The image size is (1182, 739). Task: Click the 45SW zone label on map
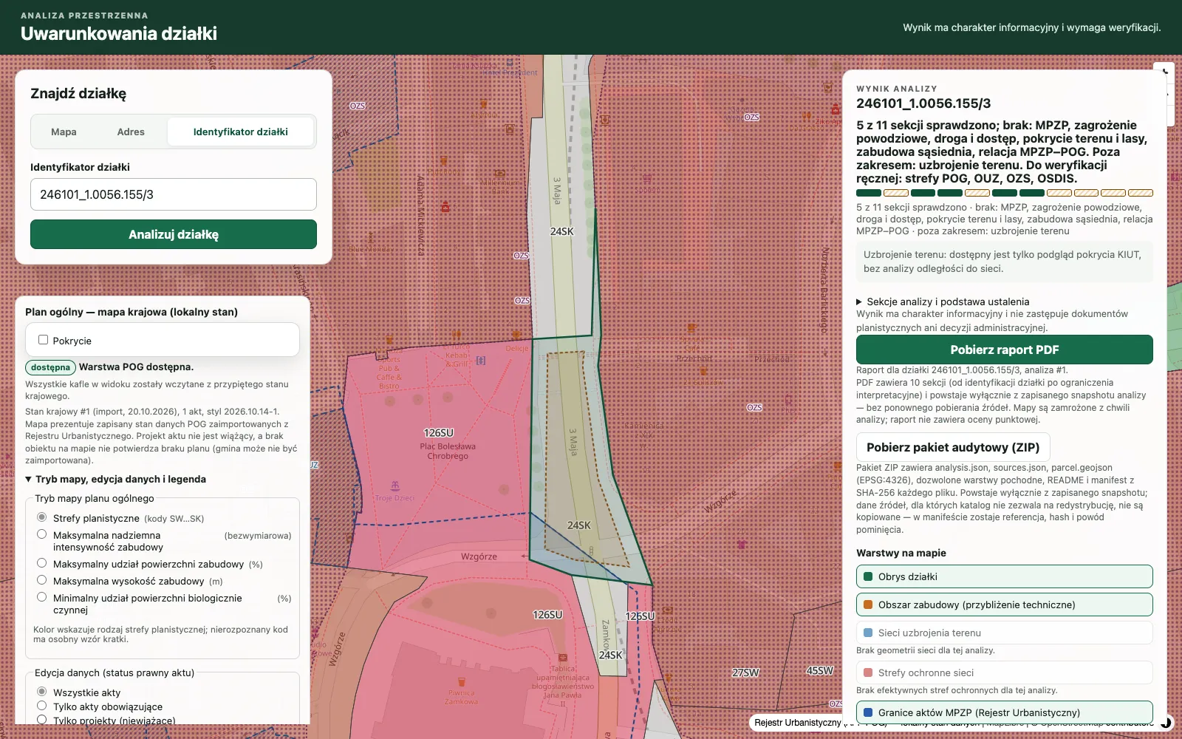coord(820,671)
